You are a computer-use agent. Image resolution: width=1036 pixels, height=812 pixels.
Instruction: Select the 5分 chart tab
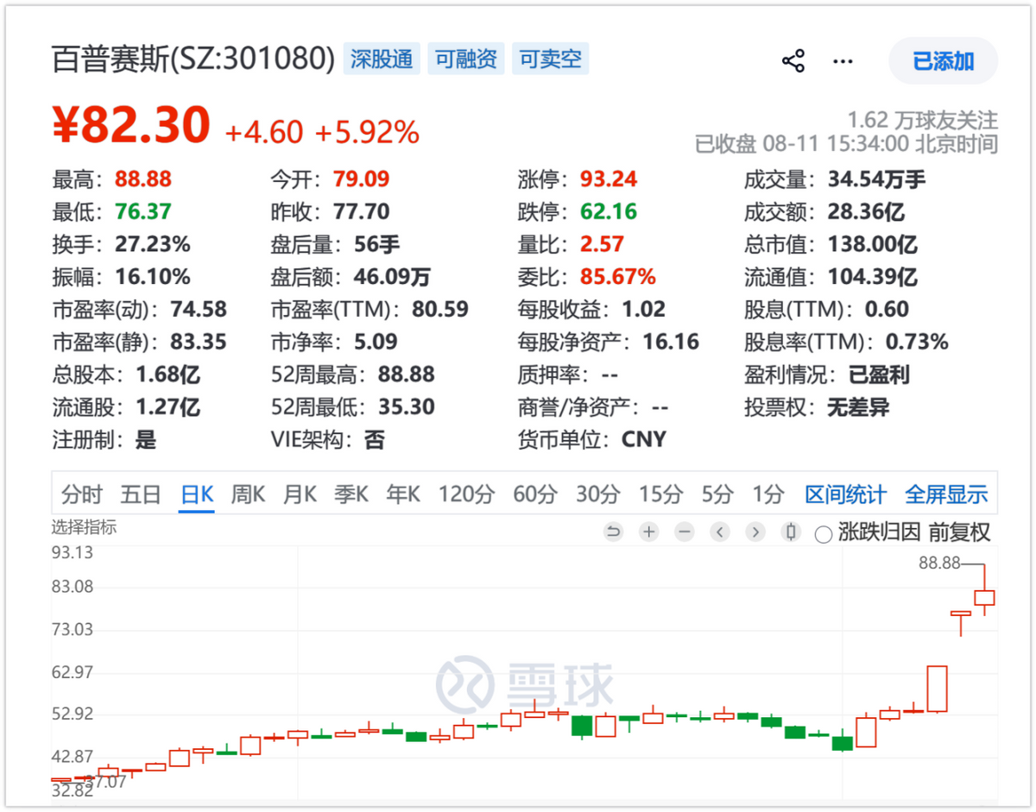tap(717, 494)
